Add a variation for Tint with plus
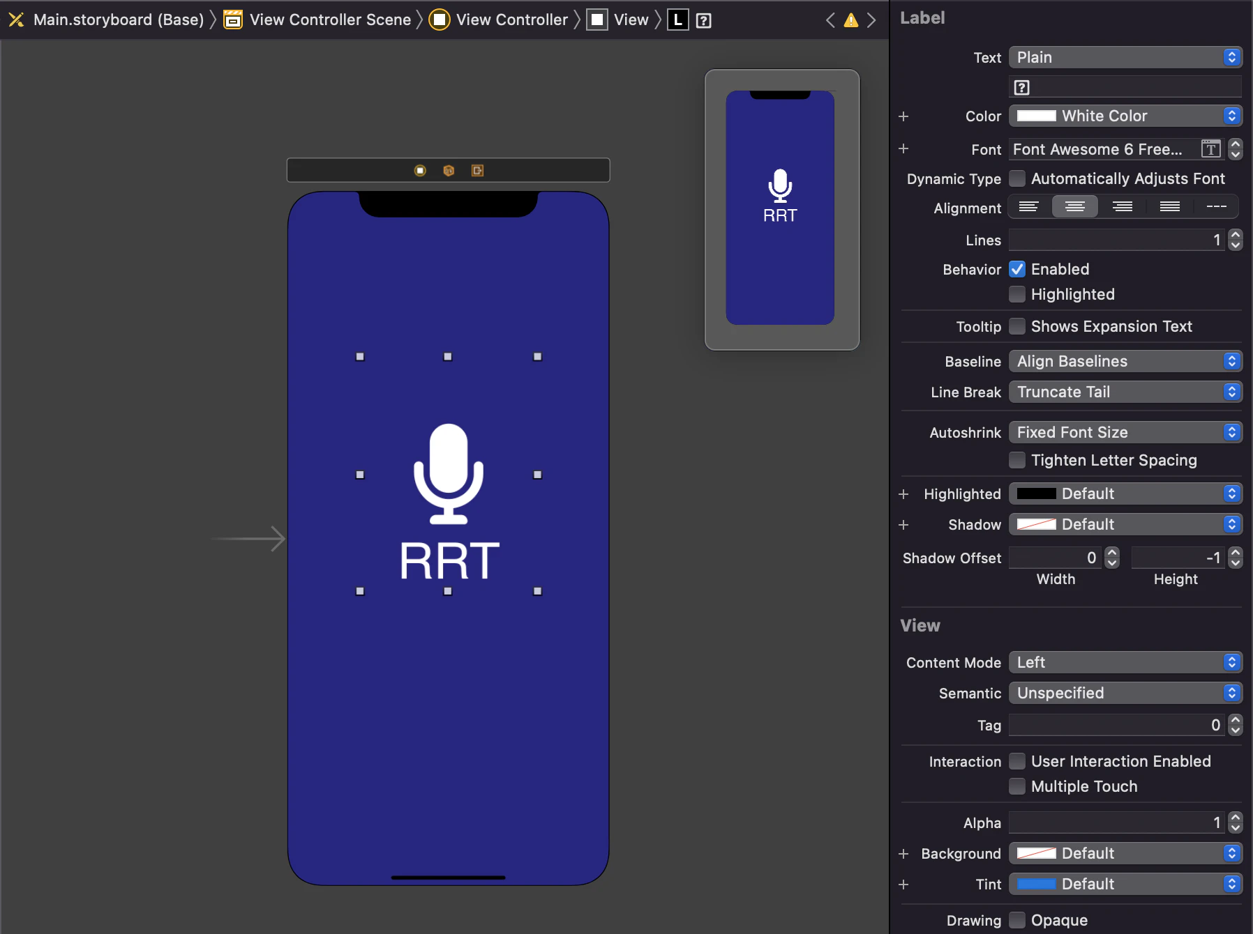The image size is (1253, 934). pyautogui.click(x=903, y=885)
